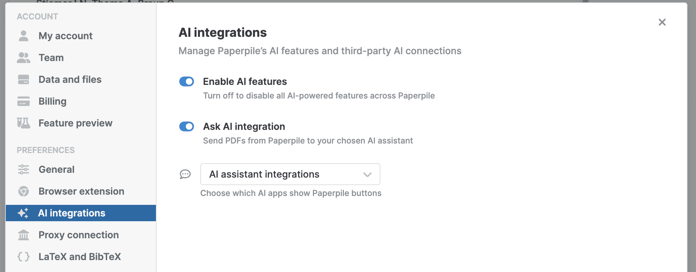Screen dimensions: 696x272
Task: Click the General sliders icon
Action: [24, 169]
